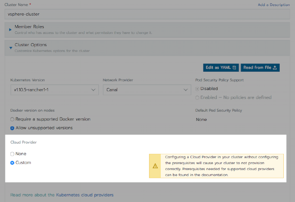
Task: Click the Cloud Provider label
Action: click(24, 142)
